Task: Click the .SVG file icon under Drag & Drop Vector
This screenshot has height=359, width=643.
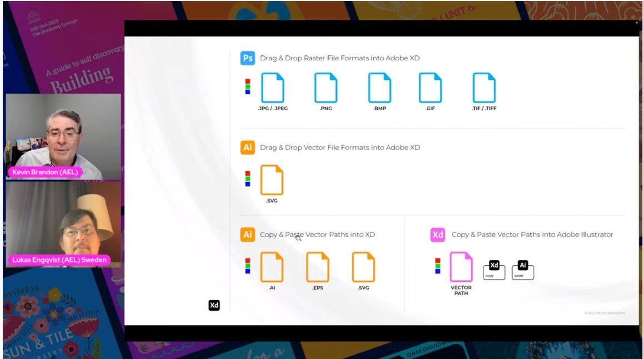Action: (x=272, y=179)
